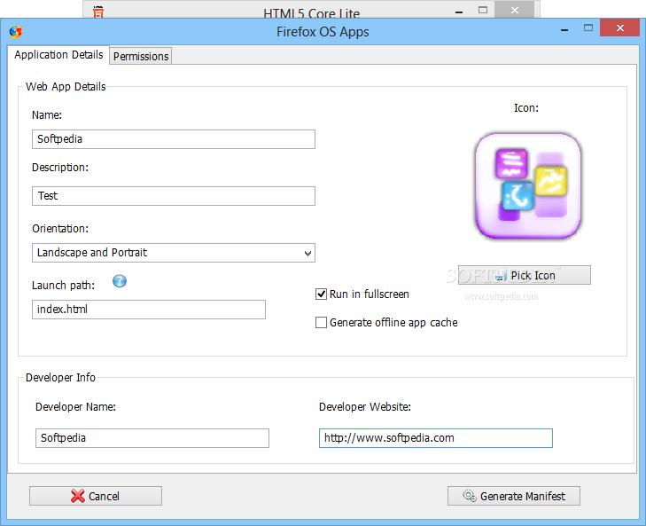The width and height of the screenshot is (646, 526).
Task: Click the Web App Details group title
Action: (66, 87)
